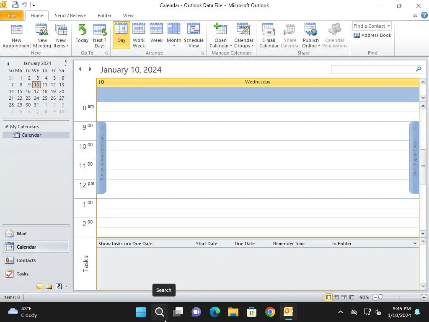Viewport: 429px width, 322px height.
Task: Switch to Work Week view
Action: [139, 36]
